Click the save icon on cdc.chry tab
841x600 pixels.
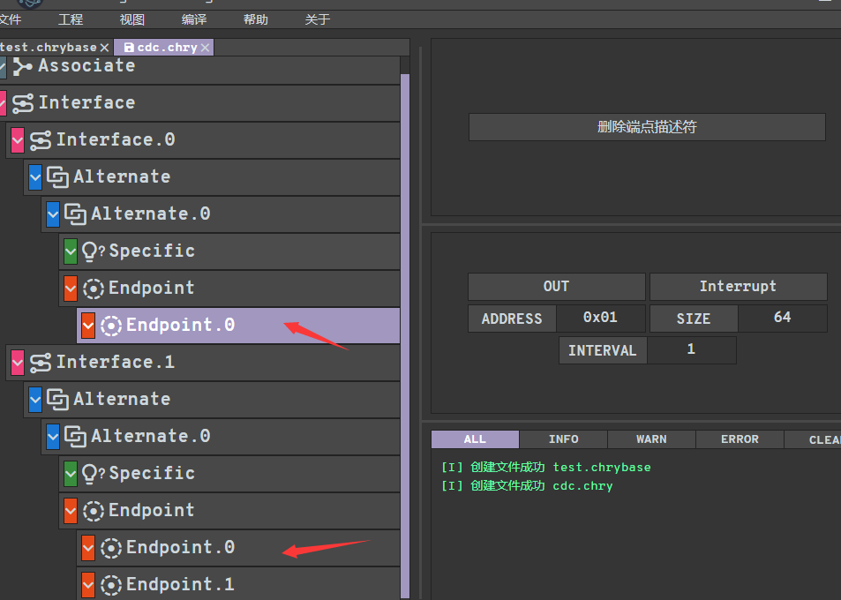point(129,48)
